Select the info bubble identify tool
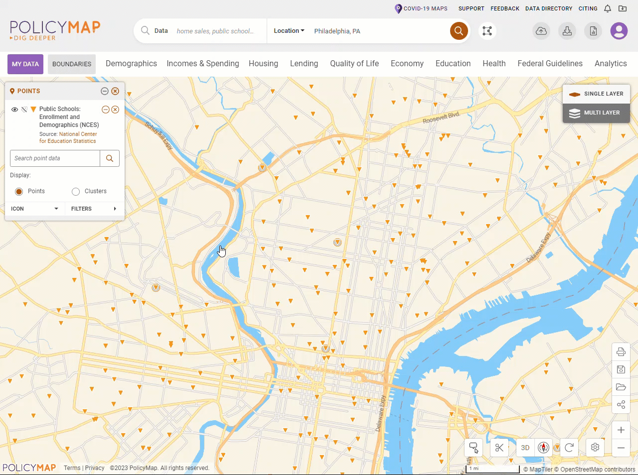The height and width of the screenshot is (475, 638). tap(474, 448)
